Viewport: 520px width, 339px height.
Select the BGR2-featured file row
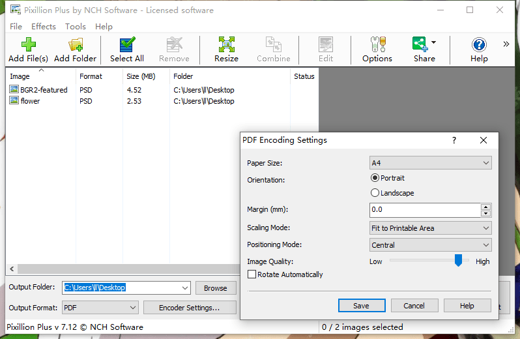click(x=162, y=89)
